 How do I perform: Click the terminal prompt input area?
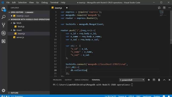132,85
